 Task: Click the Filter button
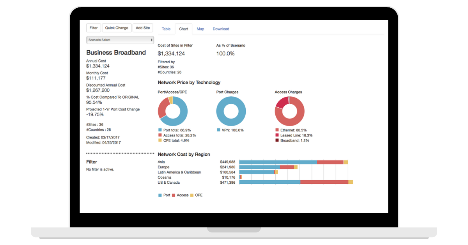point(94,28)
